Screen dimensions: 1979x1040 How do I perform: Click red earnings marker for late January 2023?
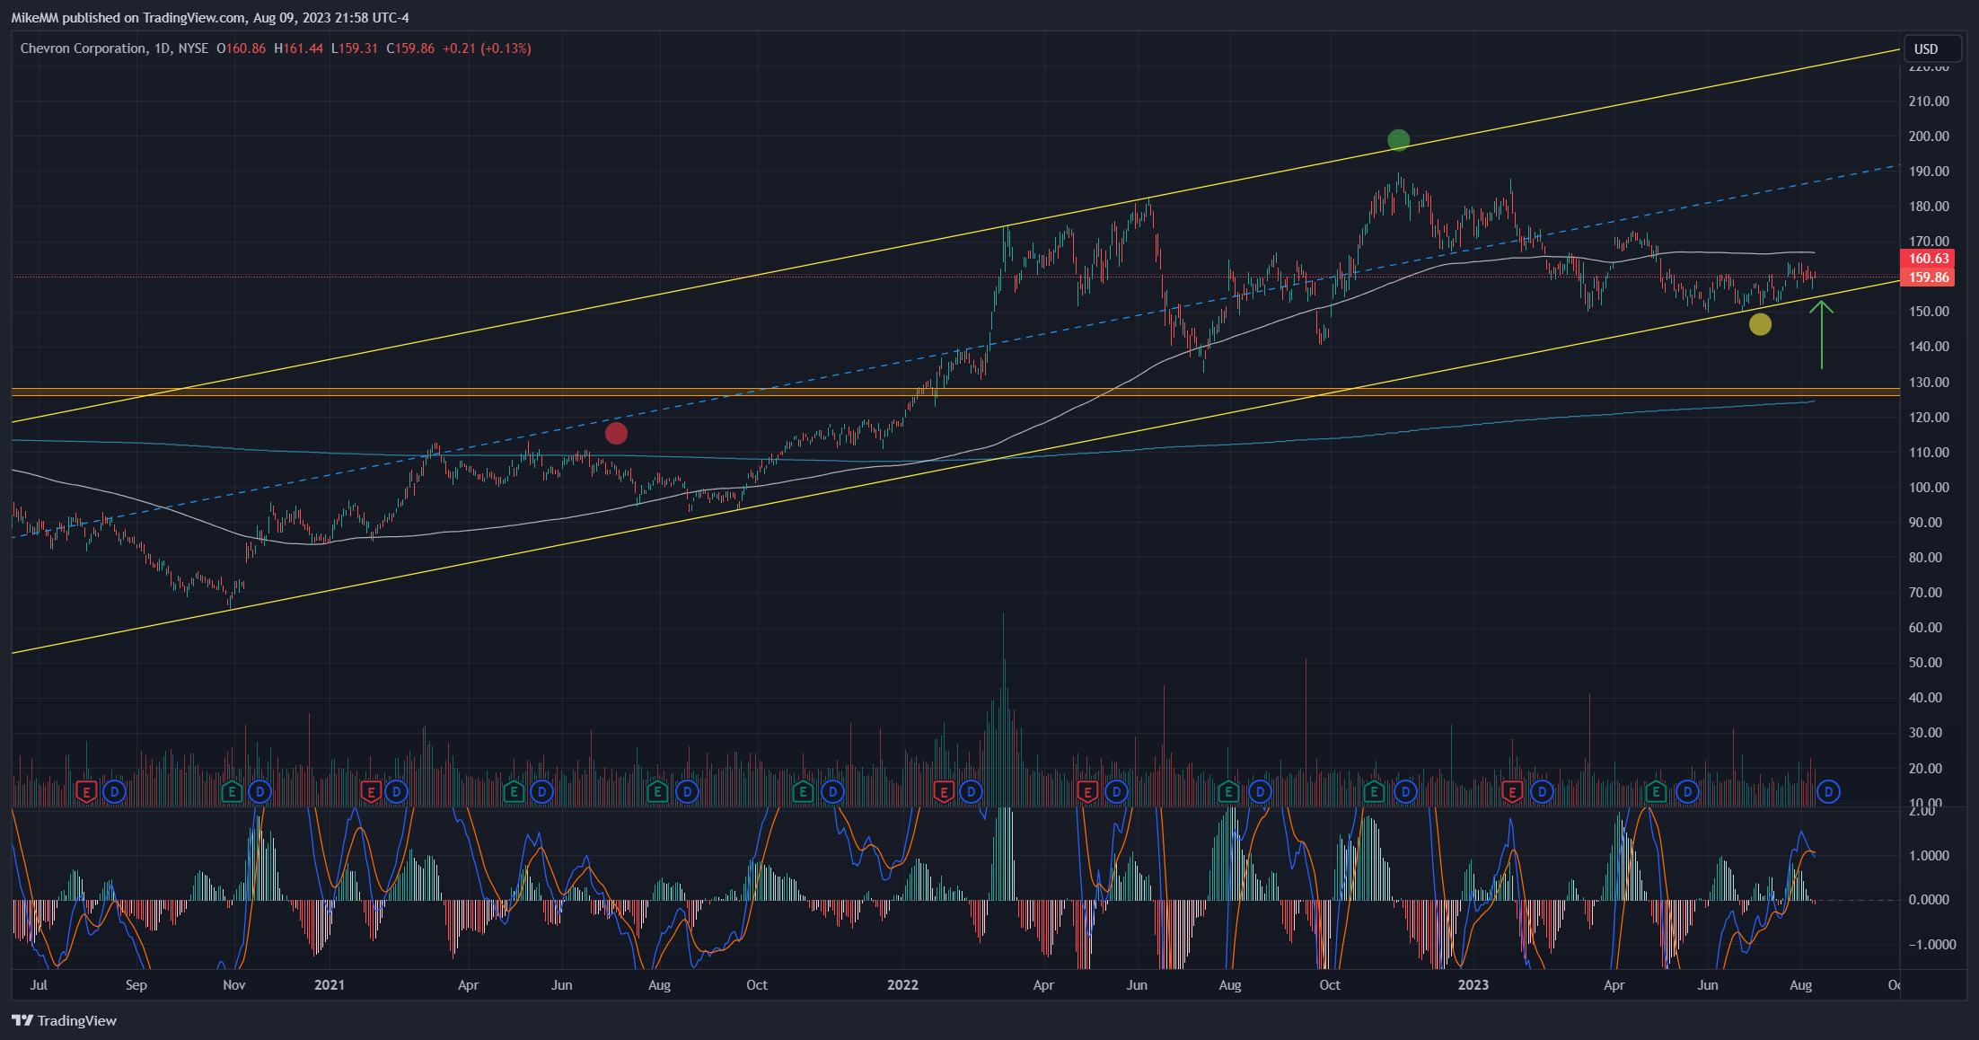click(x=1512, y=792)
